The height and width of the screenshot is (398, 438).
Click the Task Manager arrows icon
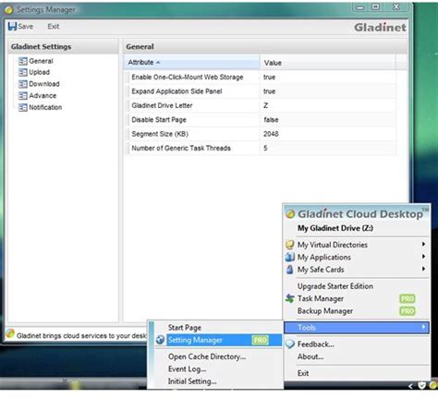click(289, 298)
